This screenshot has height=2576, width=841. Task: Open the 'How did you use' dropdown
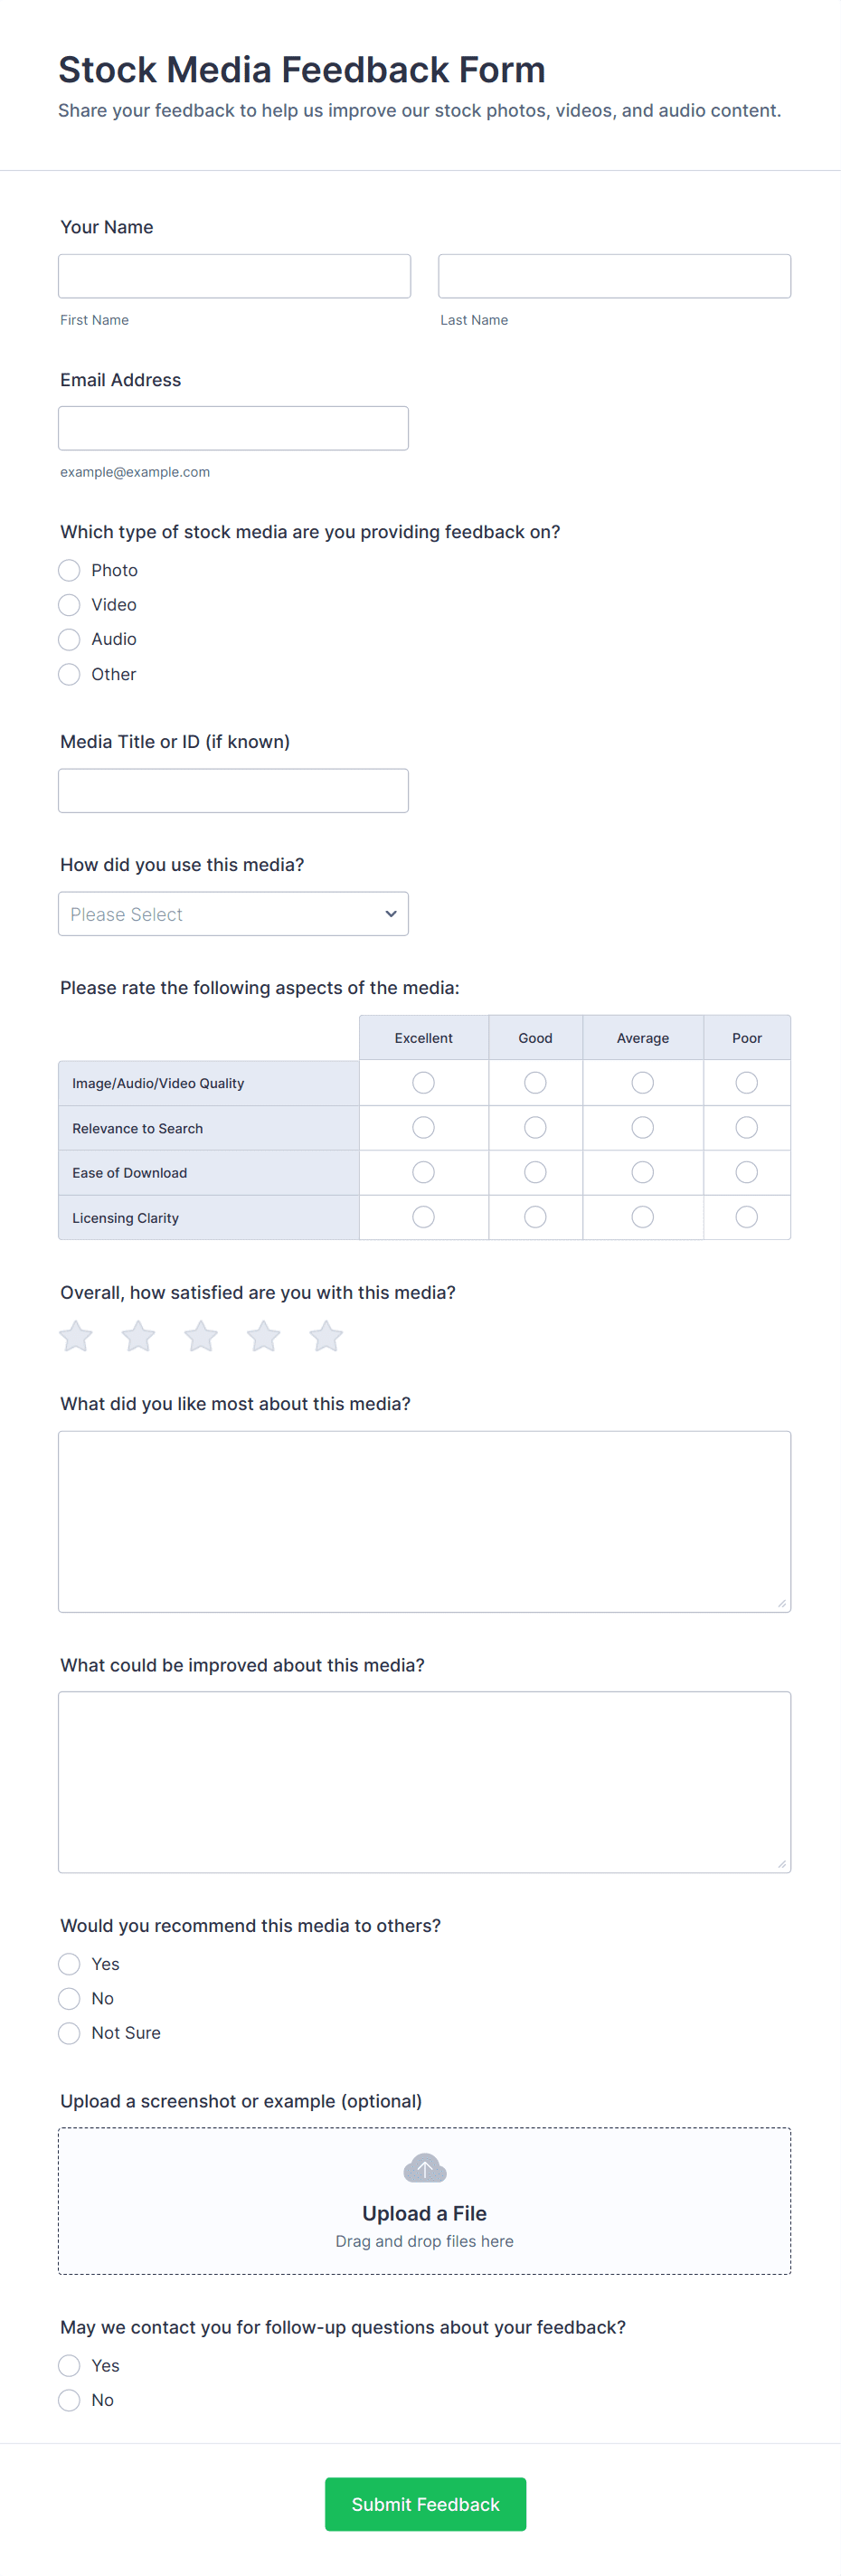click(x=233, y=914)
